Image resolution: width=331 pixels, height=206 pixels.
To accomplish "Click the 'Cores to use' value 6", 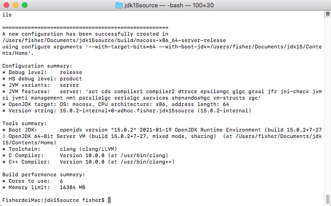I will coord(61,181).
